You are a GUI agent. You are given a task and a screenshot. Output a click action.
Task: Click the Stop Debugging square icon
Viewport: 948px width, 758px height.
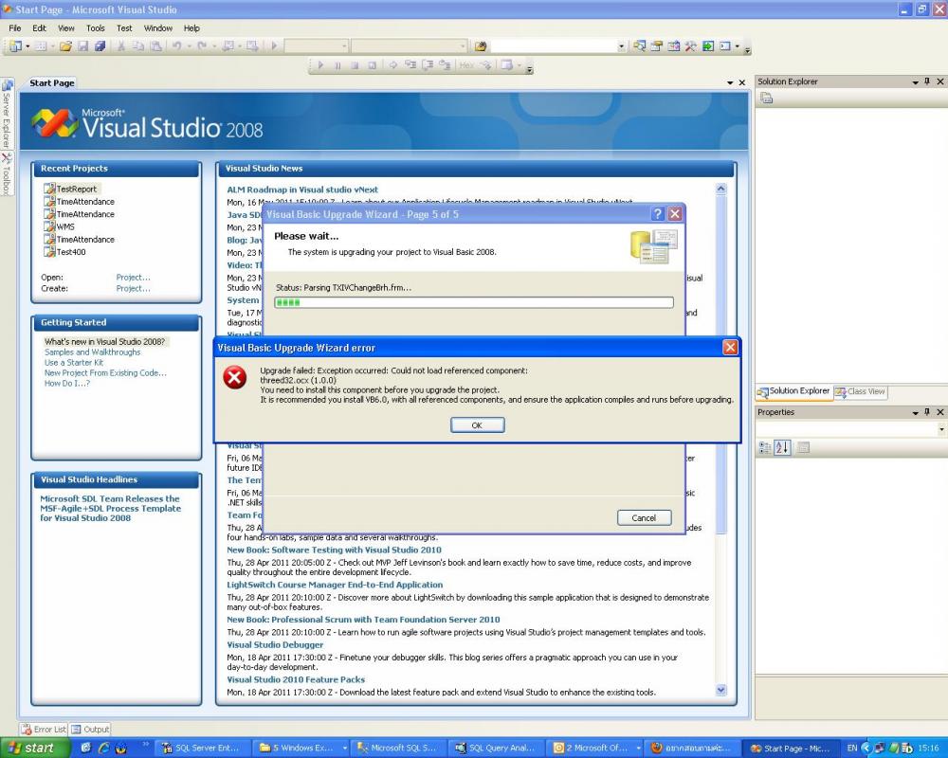(355, 65)
